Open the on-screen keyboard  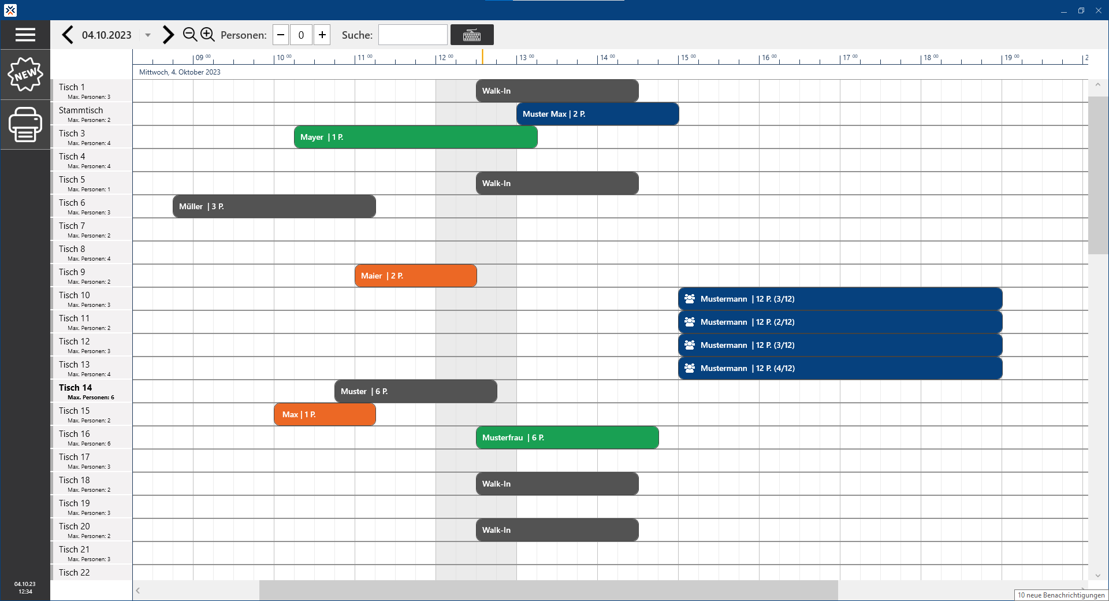pos(471,35)
